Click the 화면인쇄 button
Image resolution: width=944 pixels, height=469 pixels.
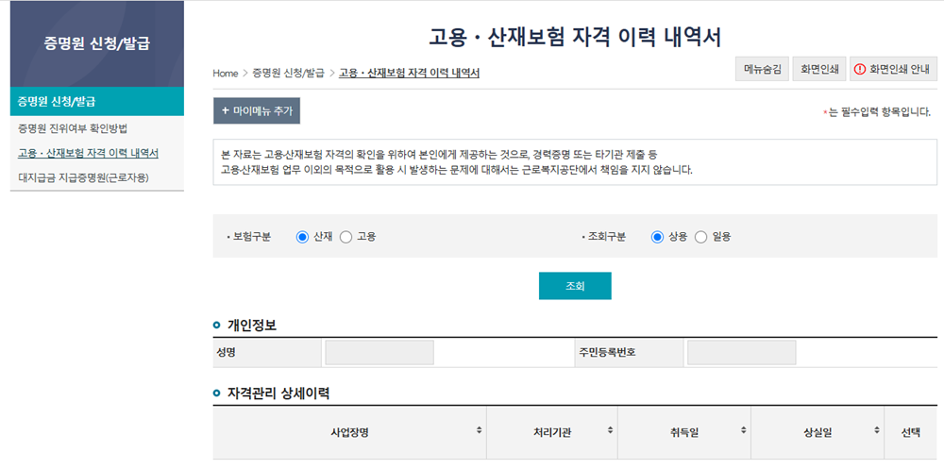(x=819, y=69)
